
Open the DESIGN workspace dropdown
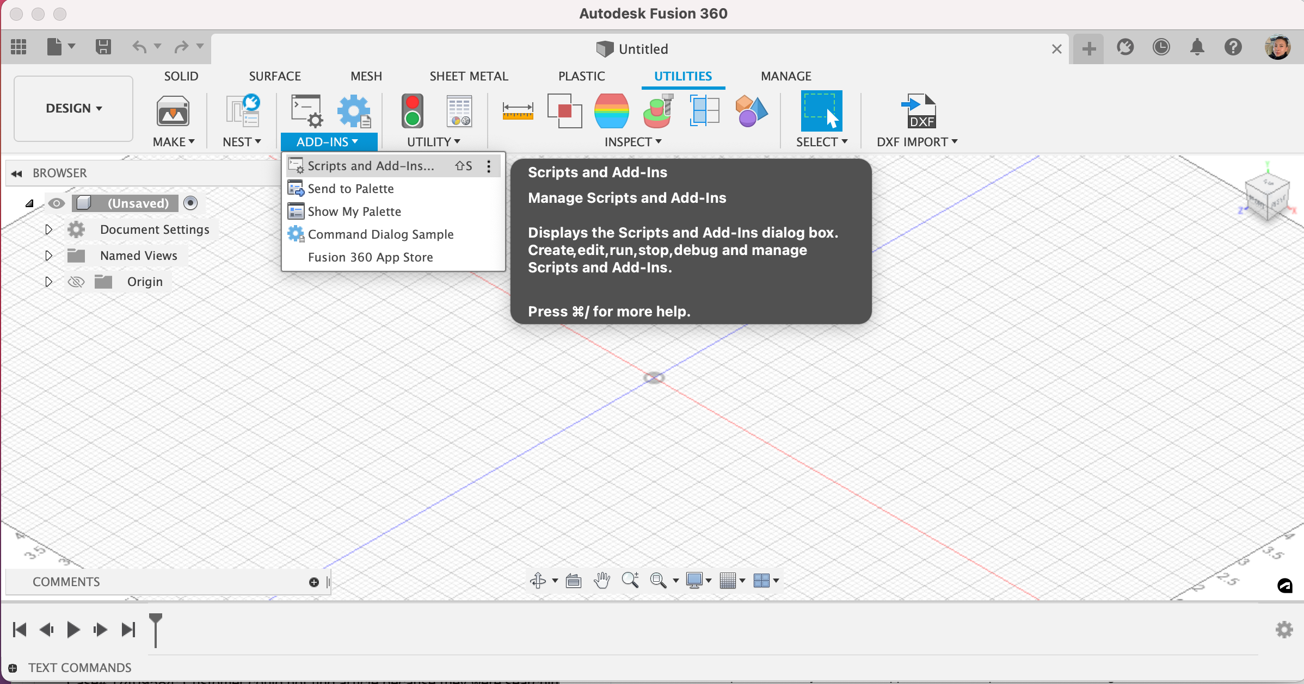click(73, 108)
